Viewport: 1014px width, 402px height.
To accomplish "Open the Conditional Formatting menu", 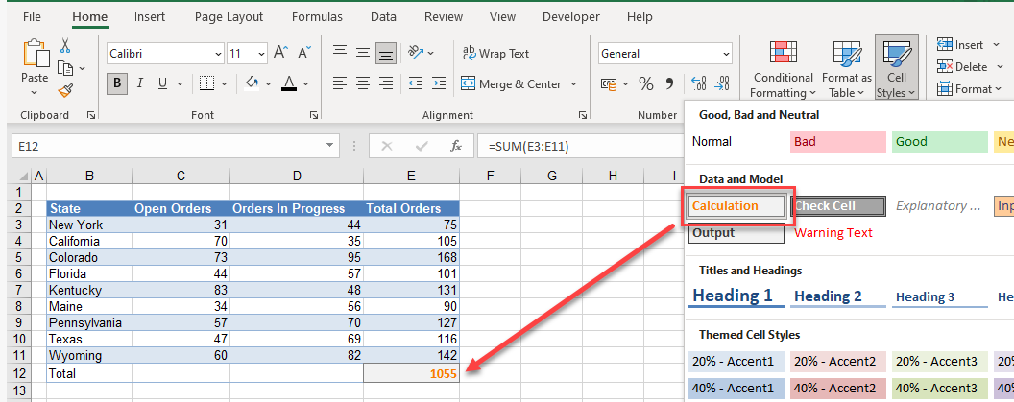I will click(783, 70).
